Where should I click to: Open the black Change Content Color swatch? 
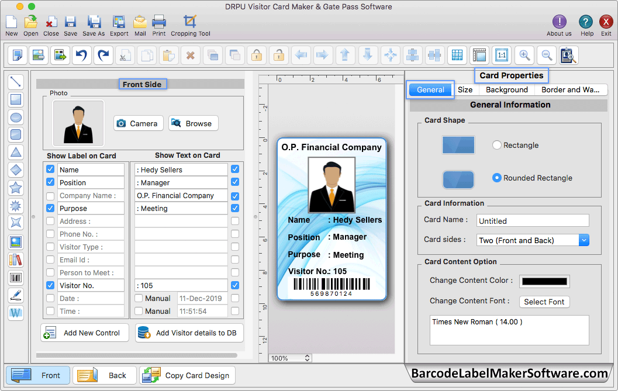click(544, 281)
